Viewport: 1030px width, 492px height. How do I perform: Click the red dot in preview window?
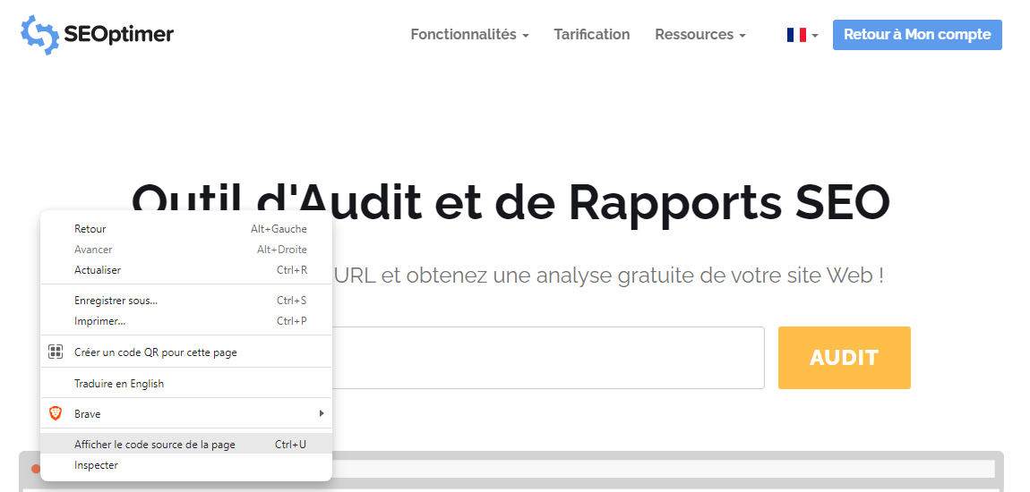pos(36,469)
